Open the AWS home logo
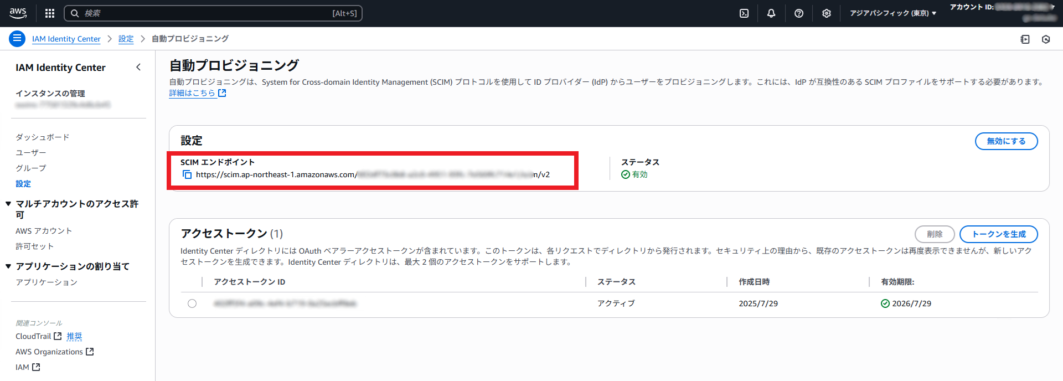Image resolution: width=1063 pixels, height=381 pixels. tap(18, 13)
